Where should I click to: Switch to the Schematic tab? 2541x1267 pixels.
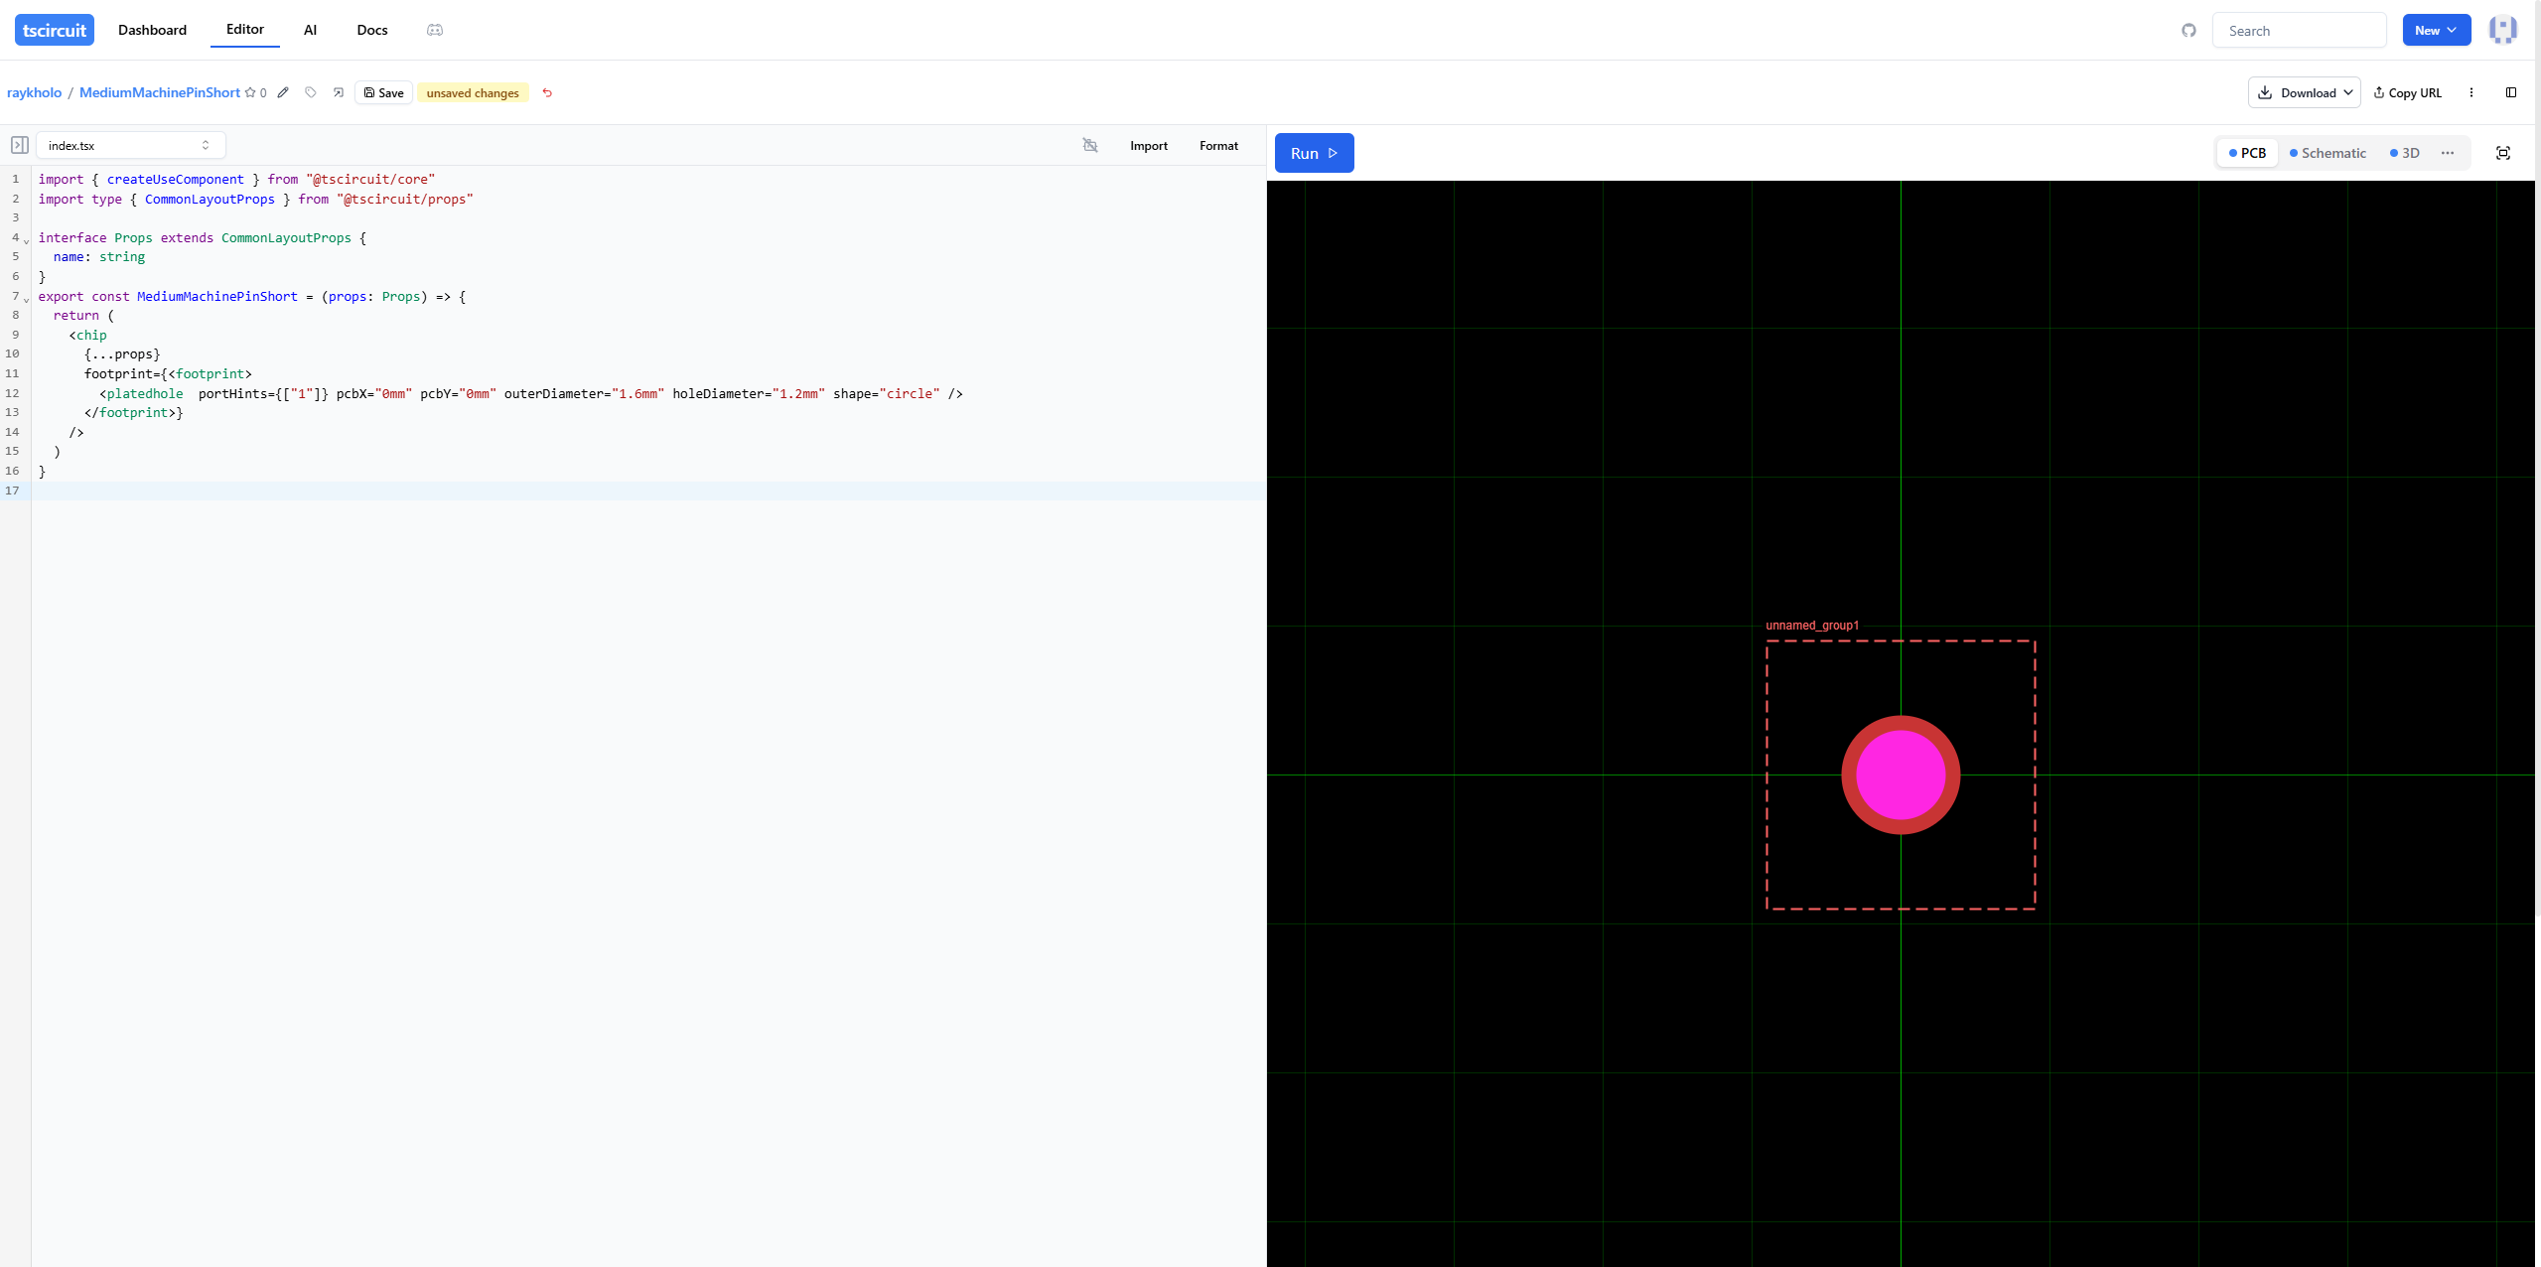tap(2328, 153)
